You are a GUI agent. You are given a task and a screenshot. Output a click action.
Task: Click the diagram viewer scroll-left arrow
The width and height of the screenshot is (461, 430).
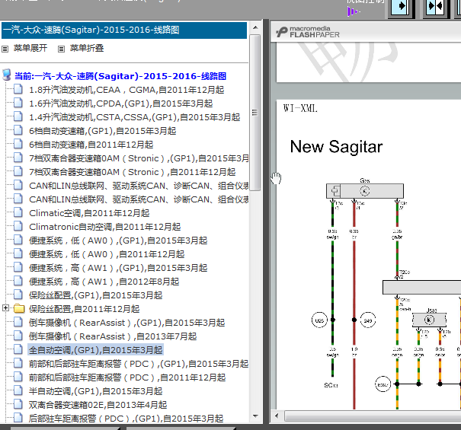[277, 416]
